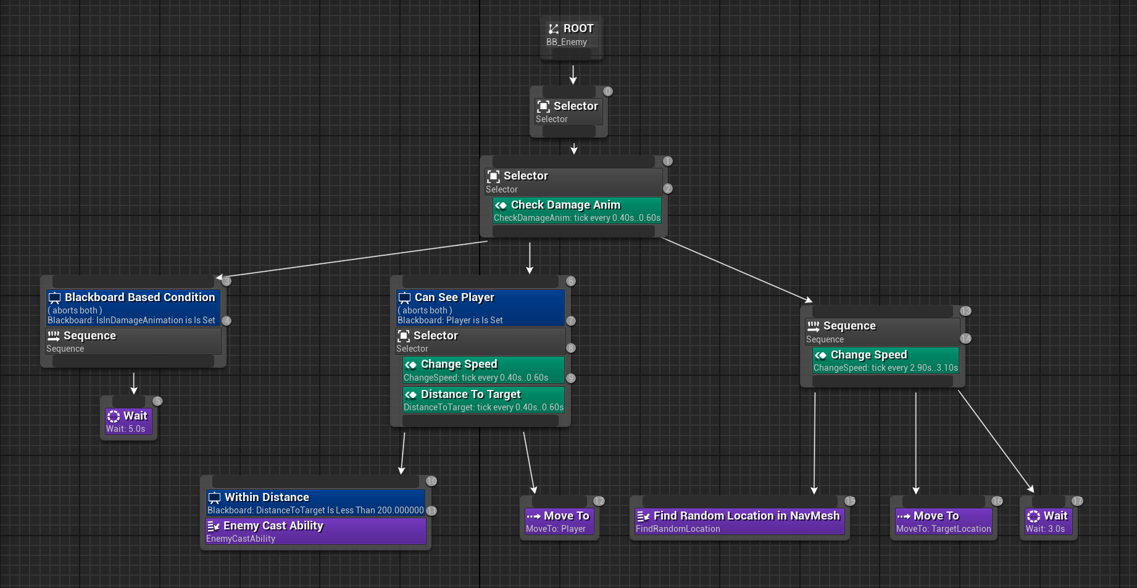
Task: Click the Enemy Cast Ability task icon
Action: click(x=213, y=526)
